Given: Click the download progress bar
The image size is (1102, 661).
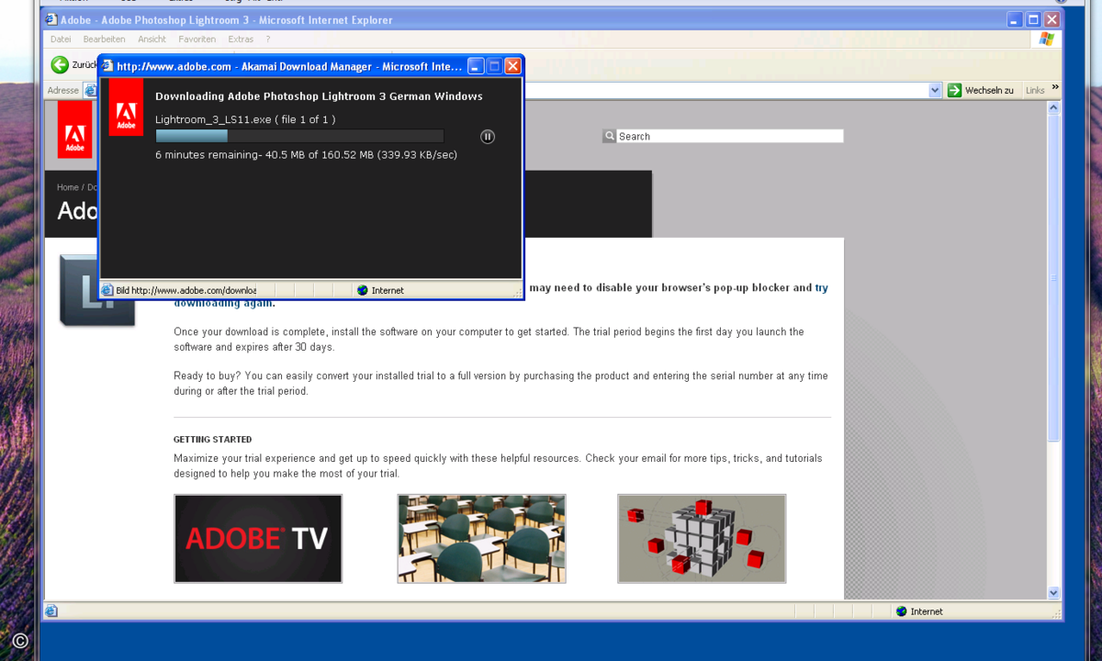Looking at the screenshot, I should 299,136.
